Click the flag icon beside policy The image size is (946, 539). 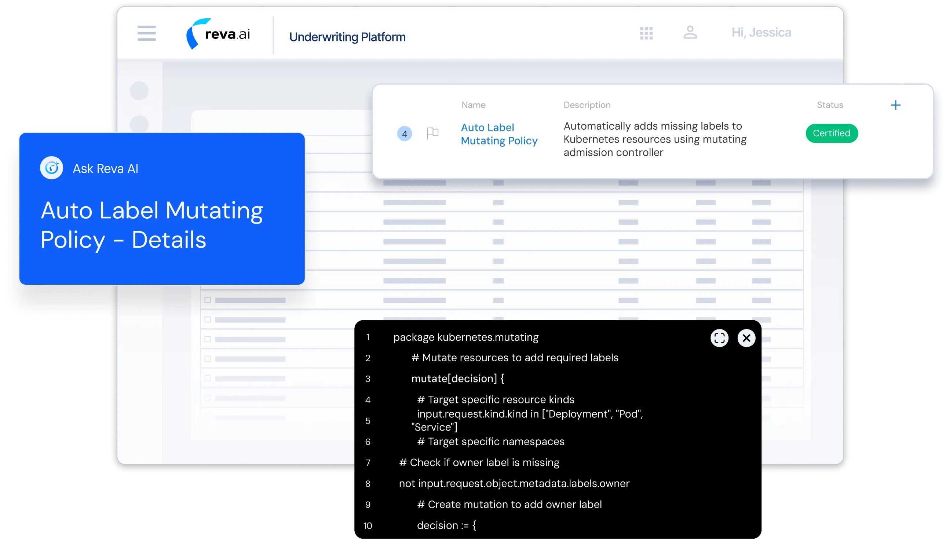(x=432, y=133)
